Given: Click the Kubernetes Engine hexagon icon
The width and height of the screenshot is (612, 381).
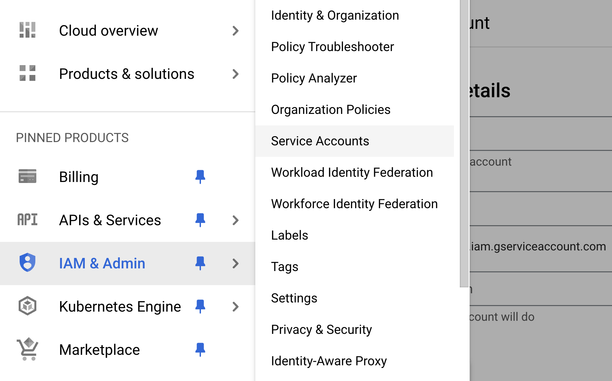Looking at the screenshot, I should (27, 306).
